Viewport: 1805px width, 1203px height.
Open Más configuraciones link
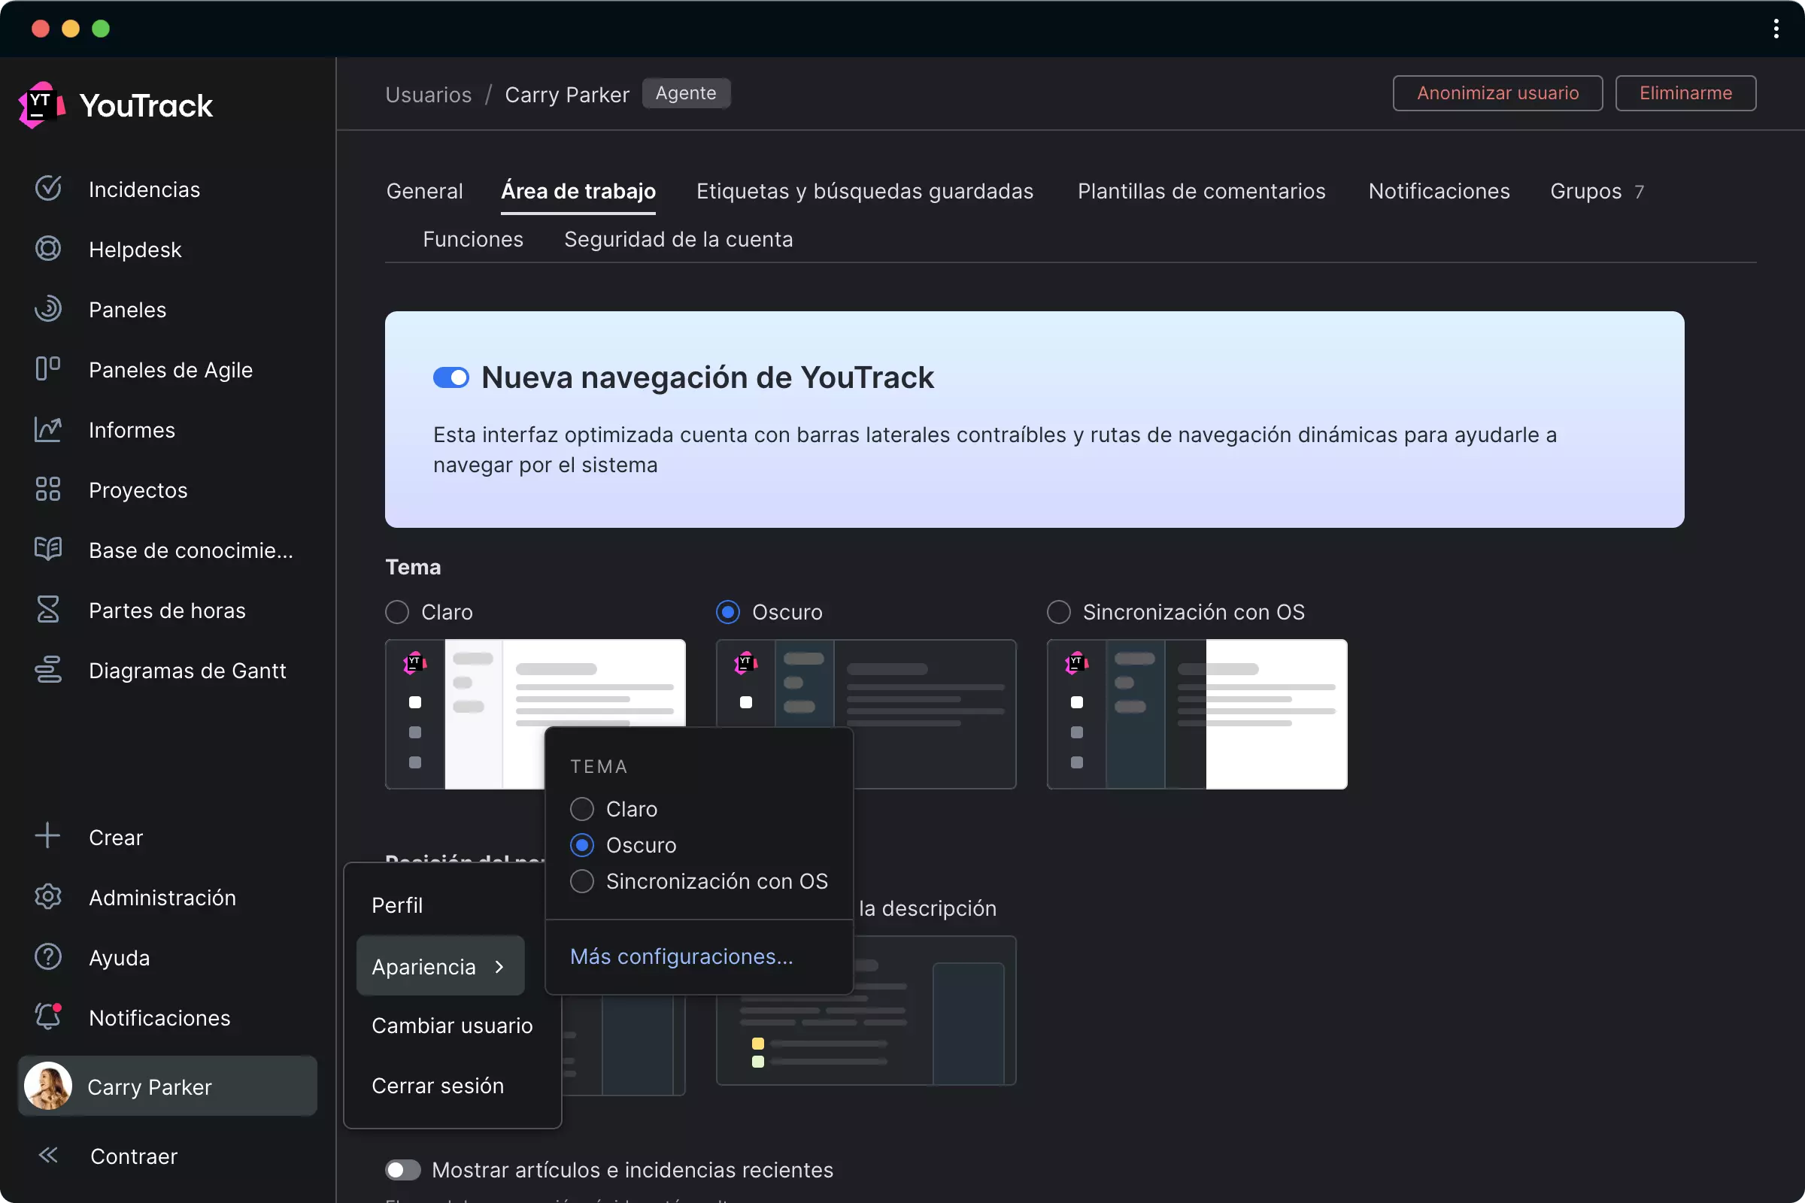coord(681,956)
